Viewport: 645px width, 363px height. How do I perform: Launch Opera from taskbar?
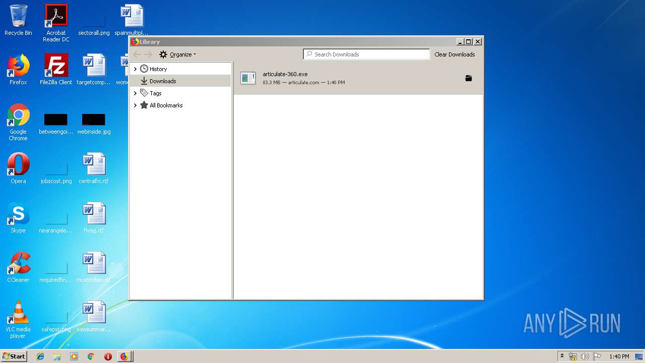click(108, 356)
